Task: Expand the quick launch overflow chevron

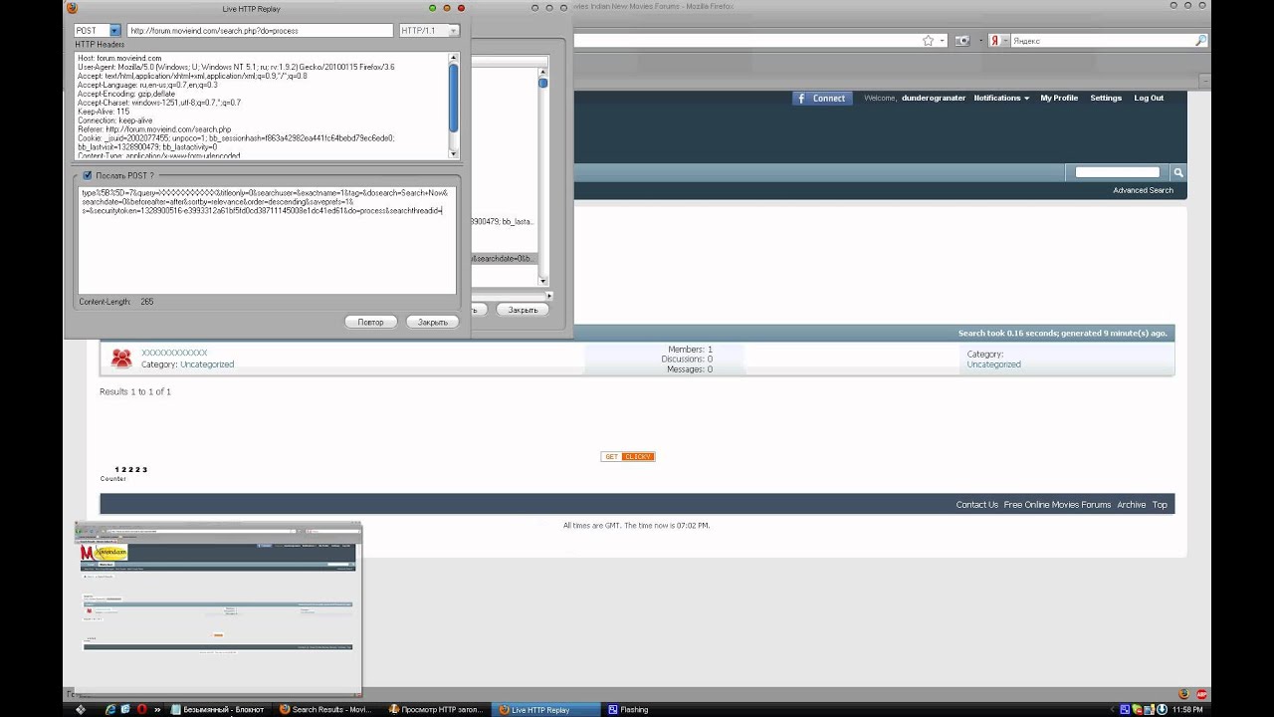Action: point(157,709)
